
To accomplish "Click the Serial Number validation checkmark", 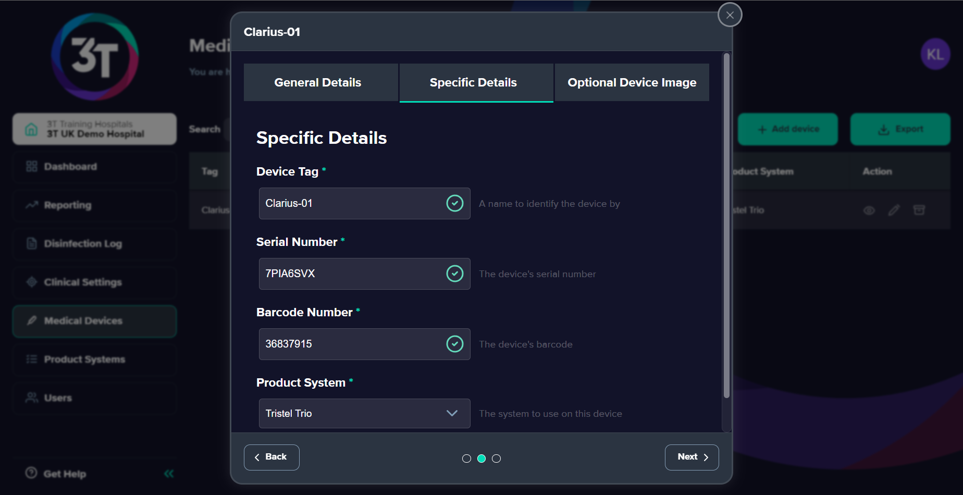I will [454, 274].
